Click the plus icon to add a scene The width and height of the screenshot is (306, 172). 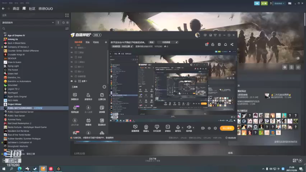(106, 42)
